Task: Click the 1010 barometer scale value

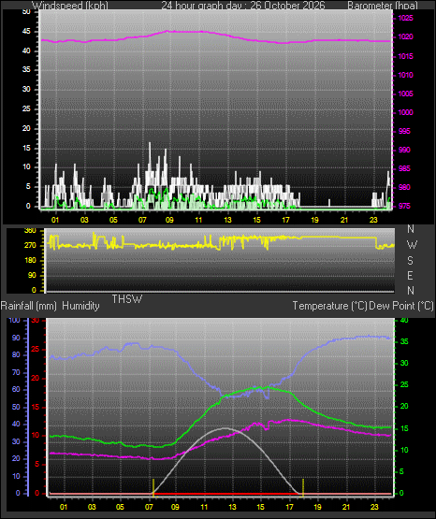Action: pyautogui.click(x=405, y=75)
